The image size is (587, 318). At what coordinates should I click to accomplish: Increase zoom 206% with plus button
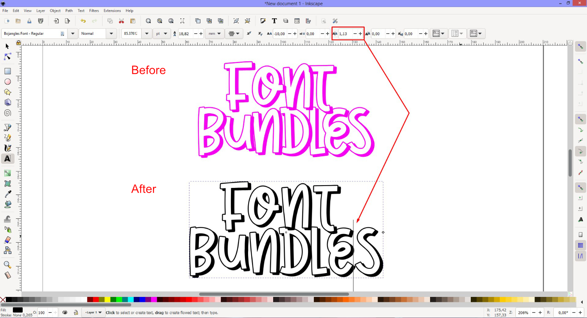tap(540, 313)
